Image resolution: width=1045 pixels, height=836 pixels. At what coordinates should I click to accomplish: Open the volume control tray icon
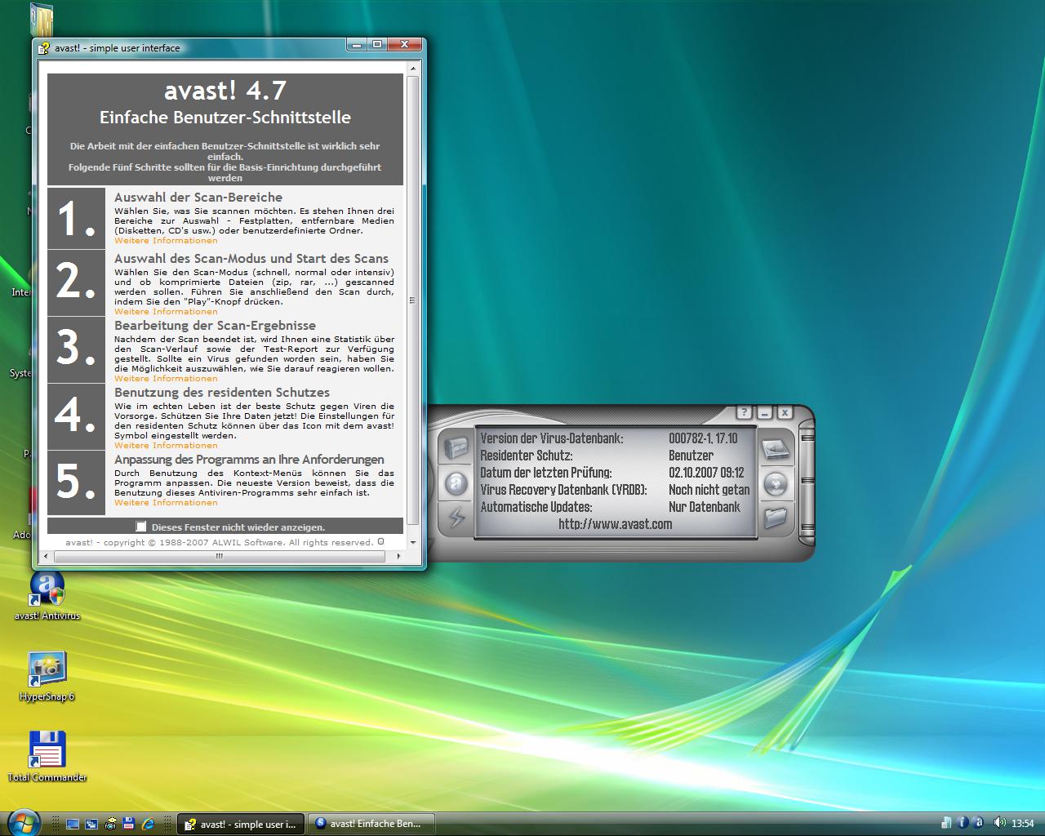click(998, 823)
